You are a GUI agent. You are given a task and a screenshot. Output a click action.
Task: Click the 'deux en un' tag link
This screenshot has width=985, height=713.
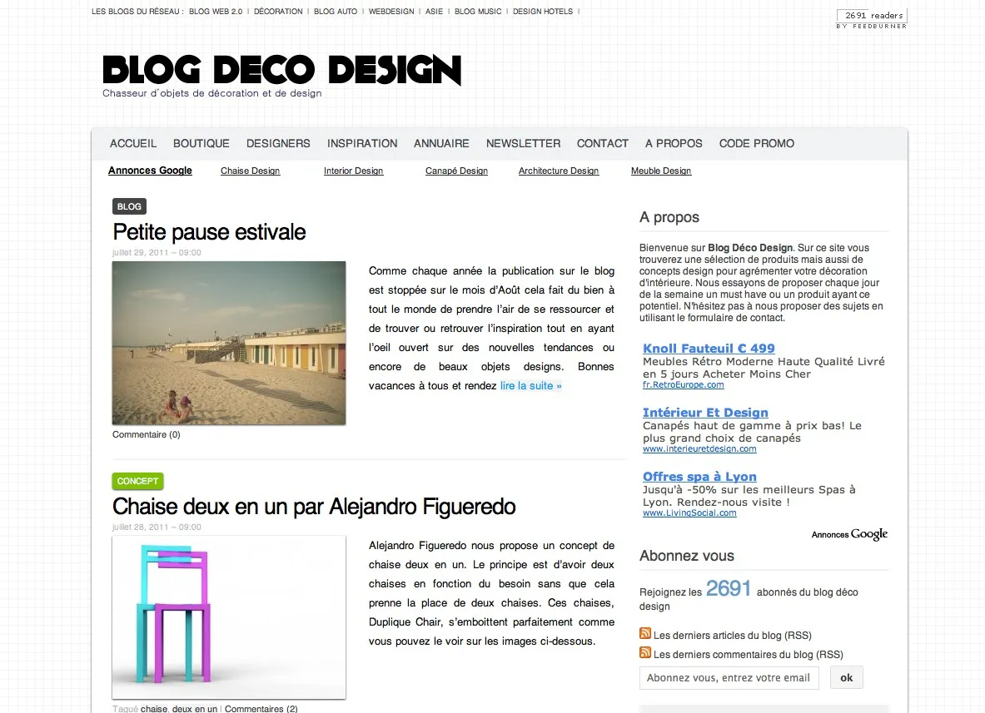point(195,709)
